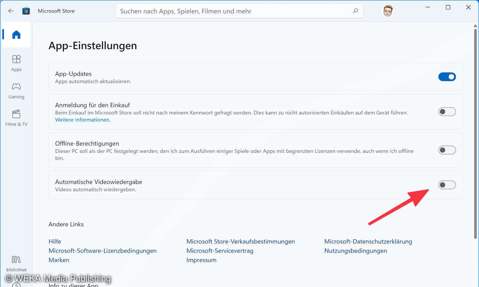
Task: Enable Automatische Videowiedergabe toggle
Action: [447, 185]
